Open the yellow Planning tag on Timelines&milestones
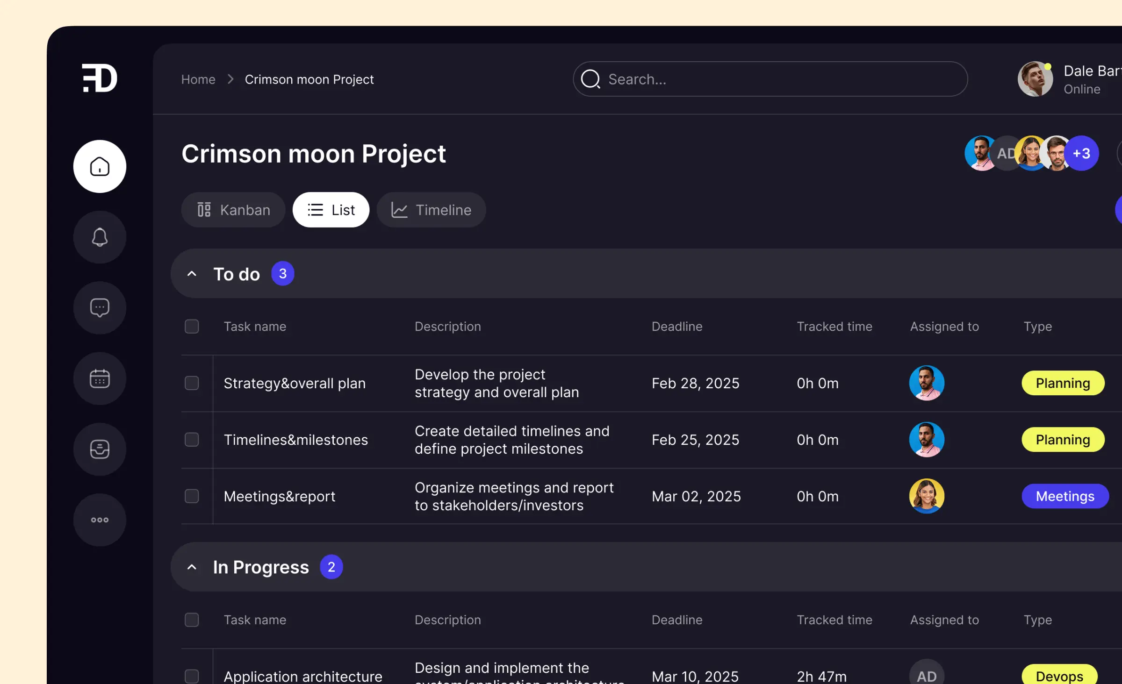The image size is (1122, 684). pos(1063,439)
